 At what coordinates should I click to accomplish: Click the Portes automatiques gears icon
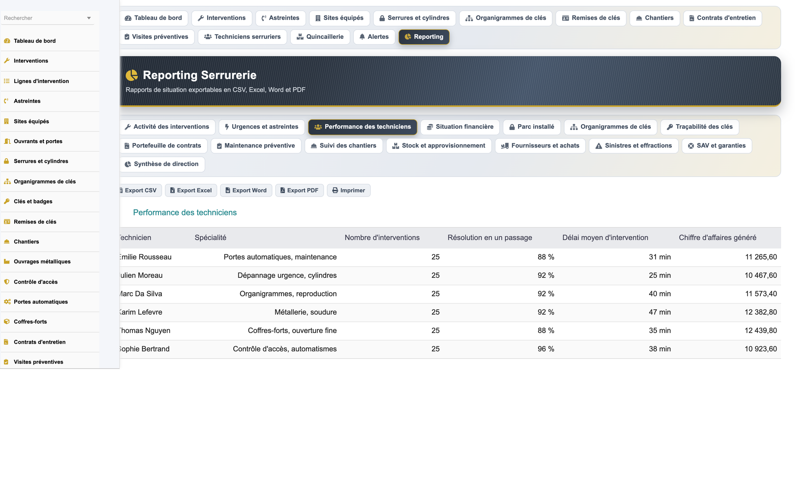pos(7,302)
